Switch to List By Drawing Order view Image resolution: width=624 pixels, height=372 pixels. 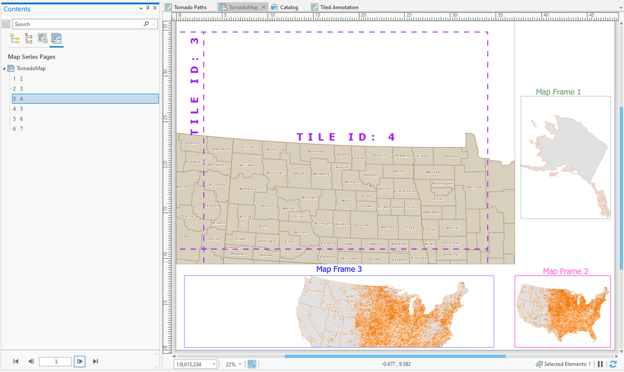(15, 39)
